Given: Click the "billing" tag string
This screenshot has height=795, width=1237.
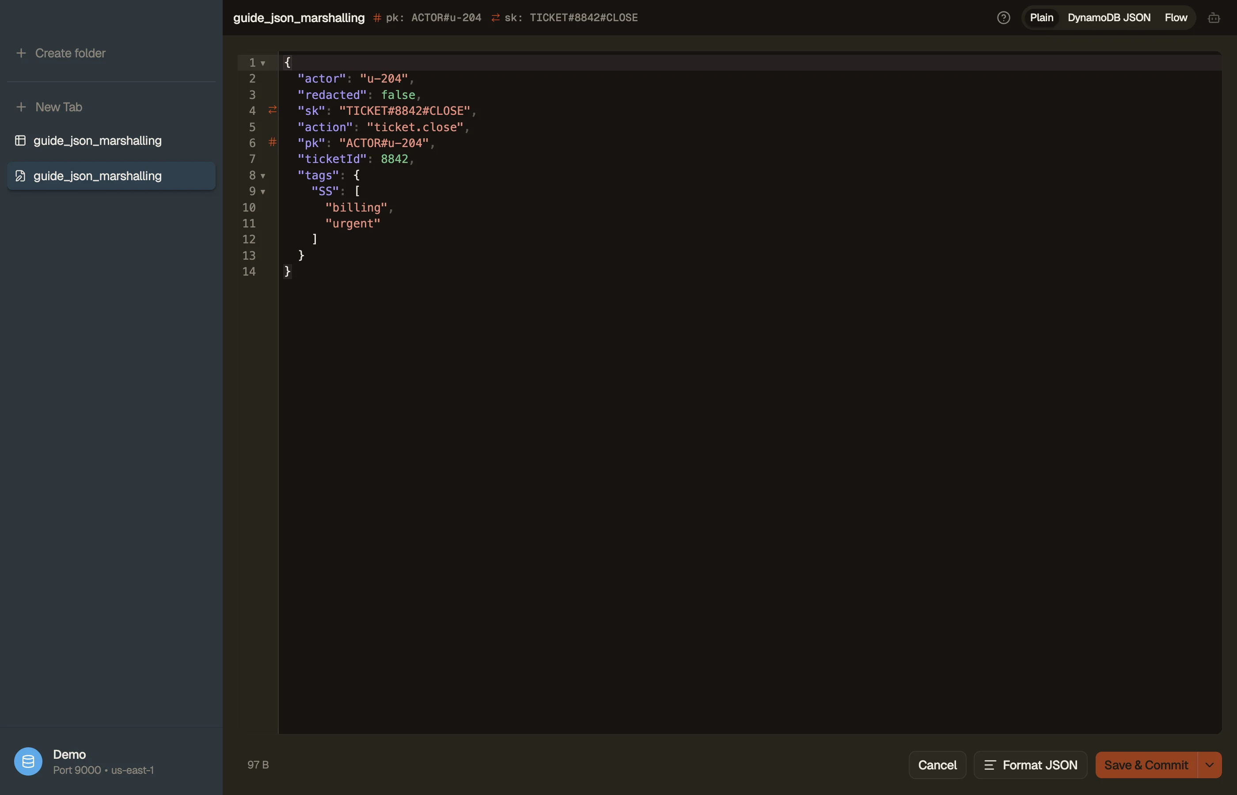Looking at the screenshot, I should (356, 208).
